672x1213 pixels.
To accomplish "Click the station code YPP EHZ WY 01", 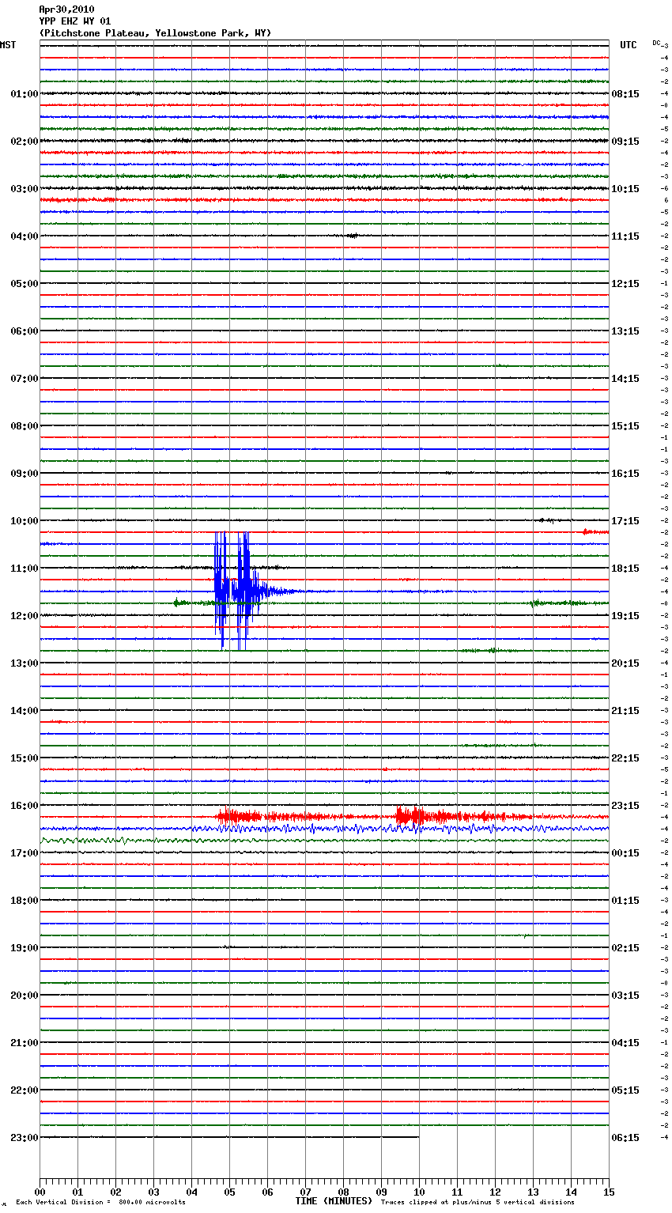I will [x=75, y=21].
